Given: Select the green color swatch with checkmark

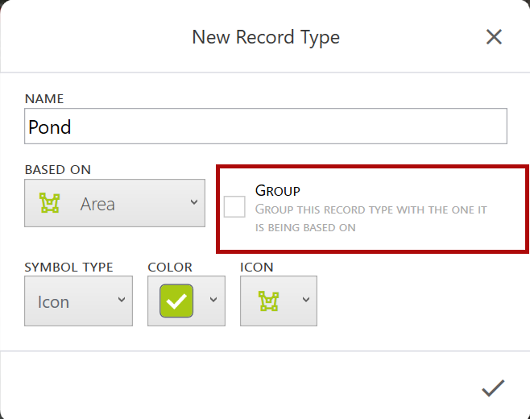Looking at the screenshot, I should pos(176,301).
